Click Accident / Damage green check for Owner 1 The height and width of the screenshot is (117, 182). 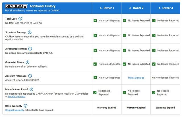pos(95,78)
